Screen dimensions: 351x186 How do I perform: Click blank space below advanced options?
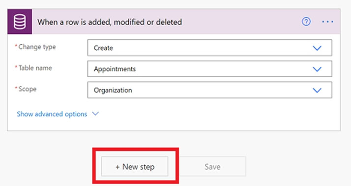pos(174,124)
